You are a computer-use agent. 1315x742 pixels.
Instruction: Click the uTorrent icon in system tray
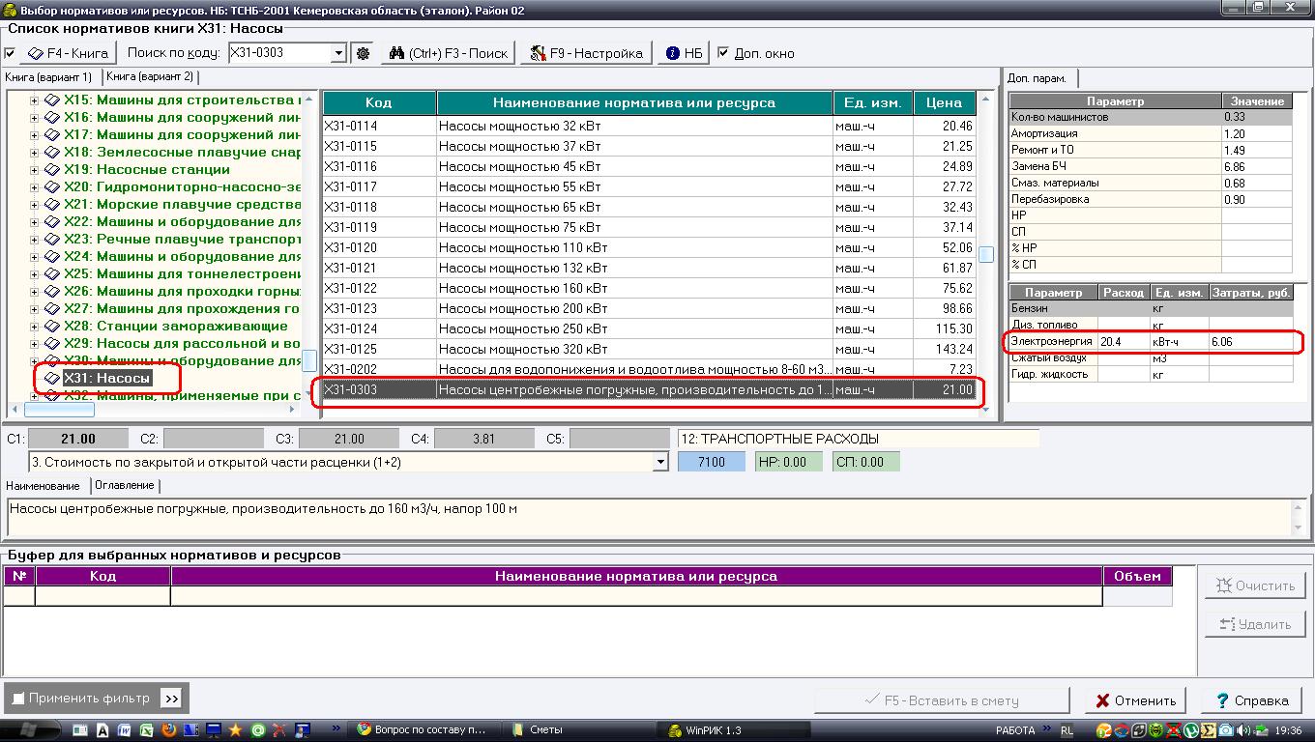[1191, 730]
